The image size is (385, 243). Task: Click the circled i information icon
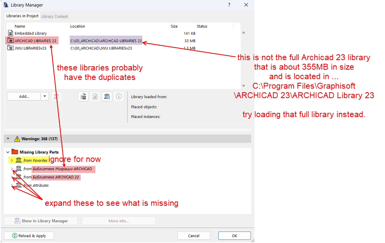(x=119, y=97)
